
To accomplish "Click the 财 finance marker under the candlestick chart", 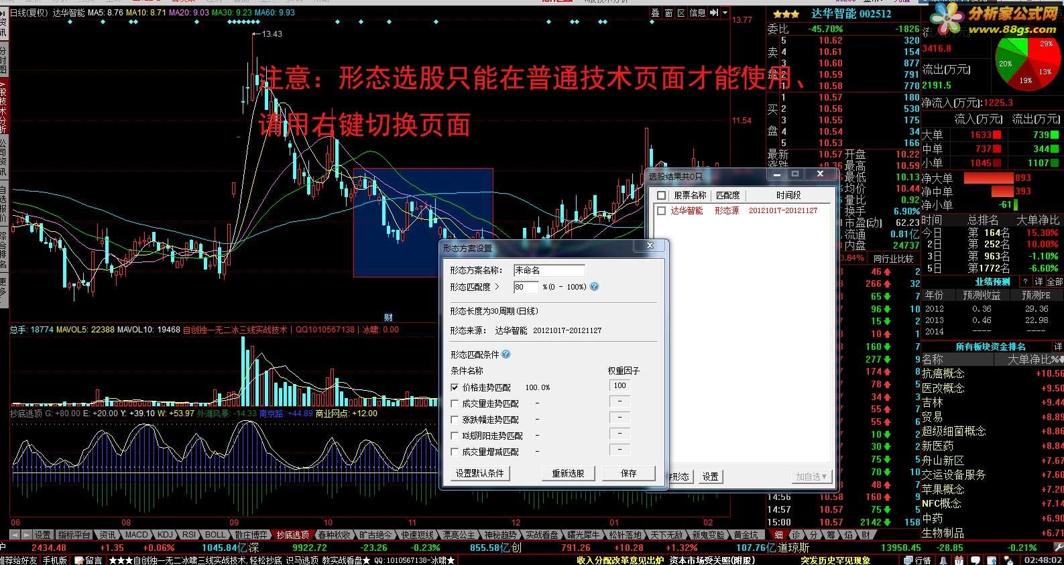I will coord(388,317).
